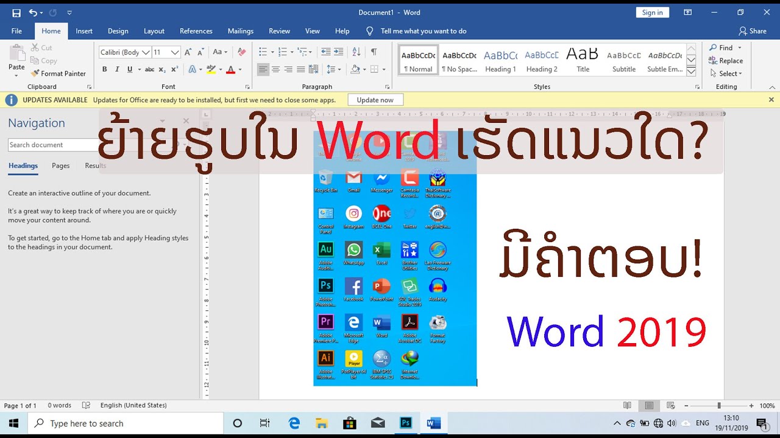
Task: Click Increase Font Size icon
Action: point(188,52)
